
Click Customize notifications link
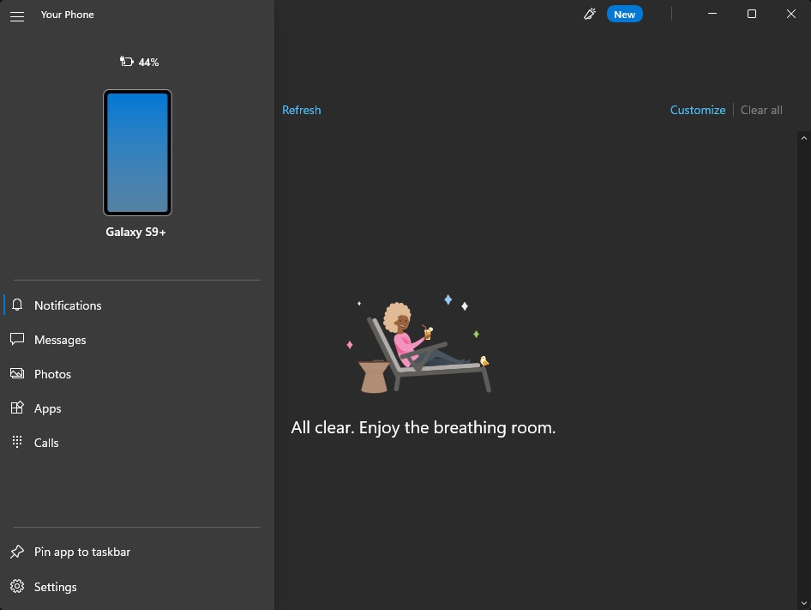(698, 110)
